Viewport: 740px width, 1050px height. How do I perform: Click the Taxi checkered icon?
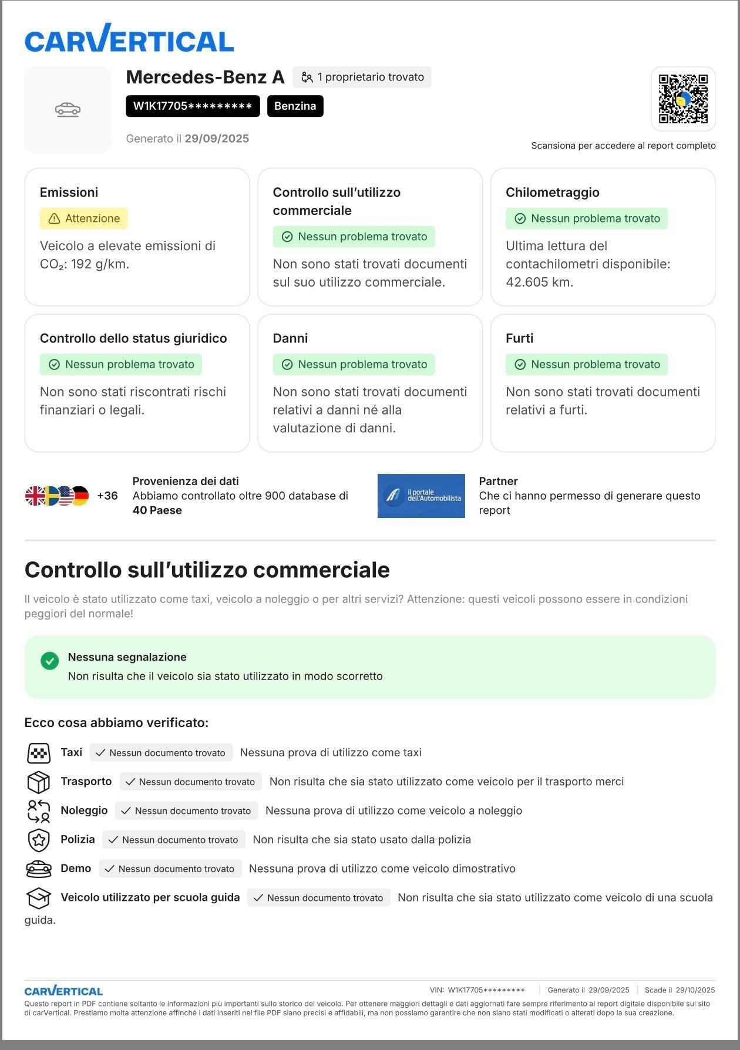point(39,753)
